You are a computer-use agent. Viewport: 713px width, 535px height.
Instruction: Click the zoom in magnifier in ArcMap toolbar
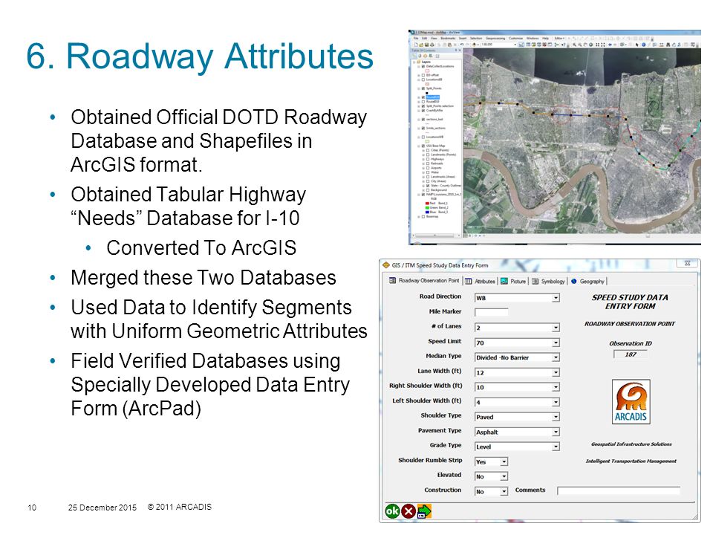575,45
